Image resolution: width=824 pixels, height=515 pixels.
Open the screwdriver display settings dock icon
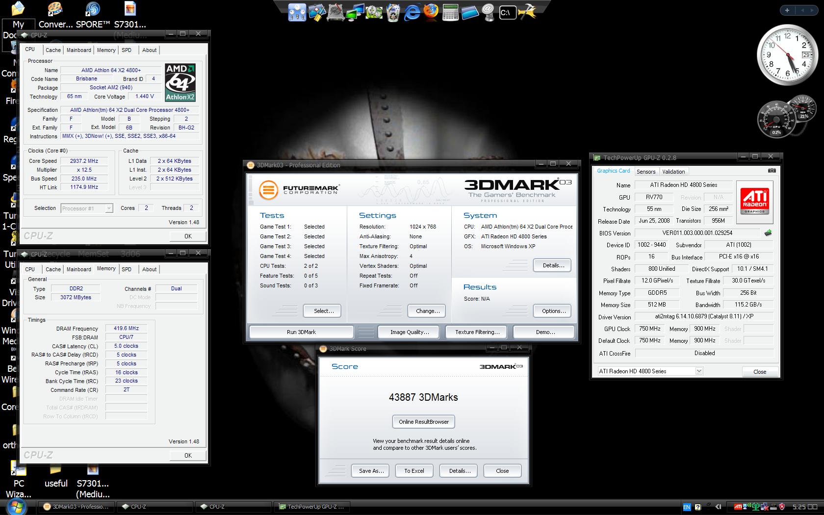[x=316, y=12]
